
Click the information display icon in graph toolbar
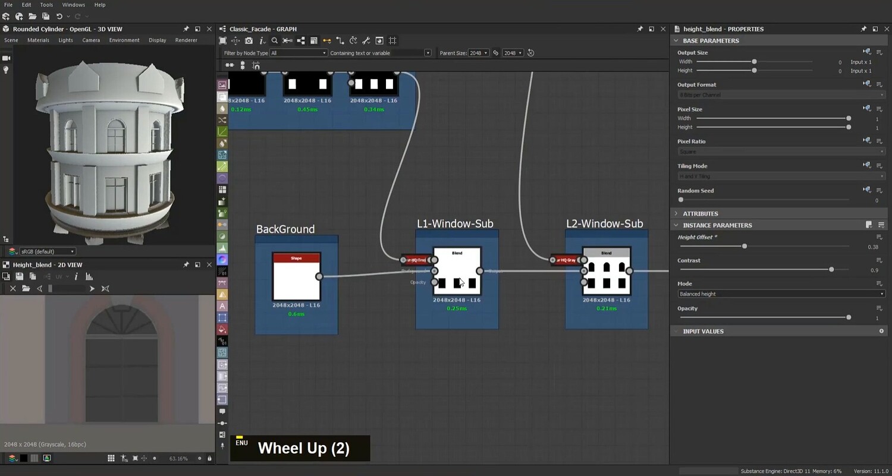(x=263, y=40)
